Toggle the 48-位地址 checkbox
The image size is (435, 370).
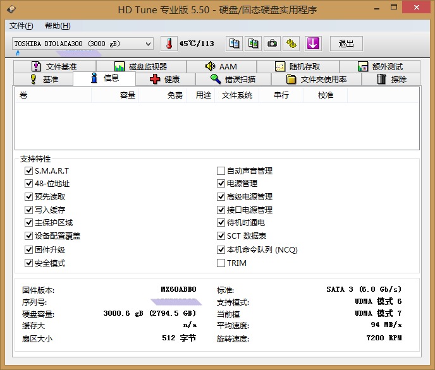(29, 183)
